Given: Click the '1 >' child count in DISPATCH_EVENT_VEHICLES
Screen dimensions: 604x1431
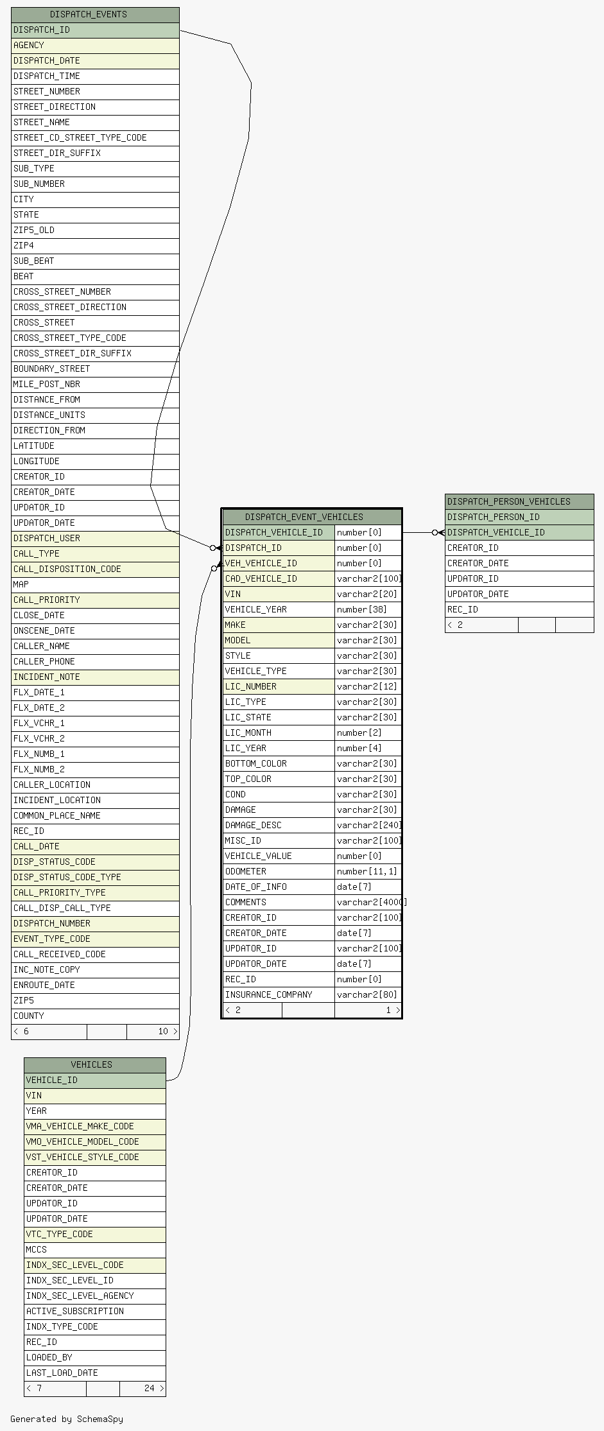Looking at the screenshot, I should [368, 1010].
